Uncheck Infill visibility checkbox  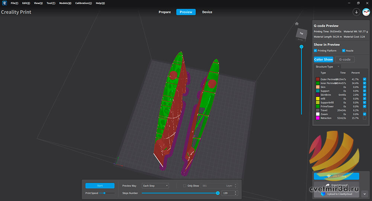click(365, 98)
